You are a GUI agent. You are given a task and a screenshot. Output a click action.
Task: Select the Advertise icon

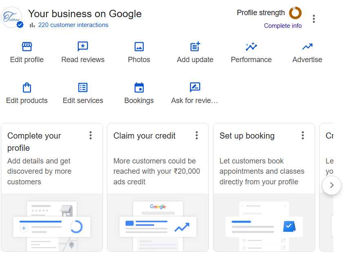click(307, 47)
